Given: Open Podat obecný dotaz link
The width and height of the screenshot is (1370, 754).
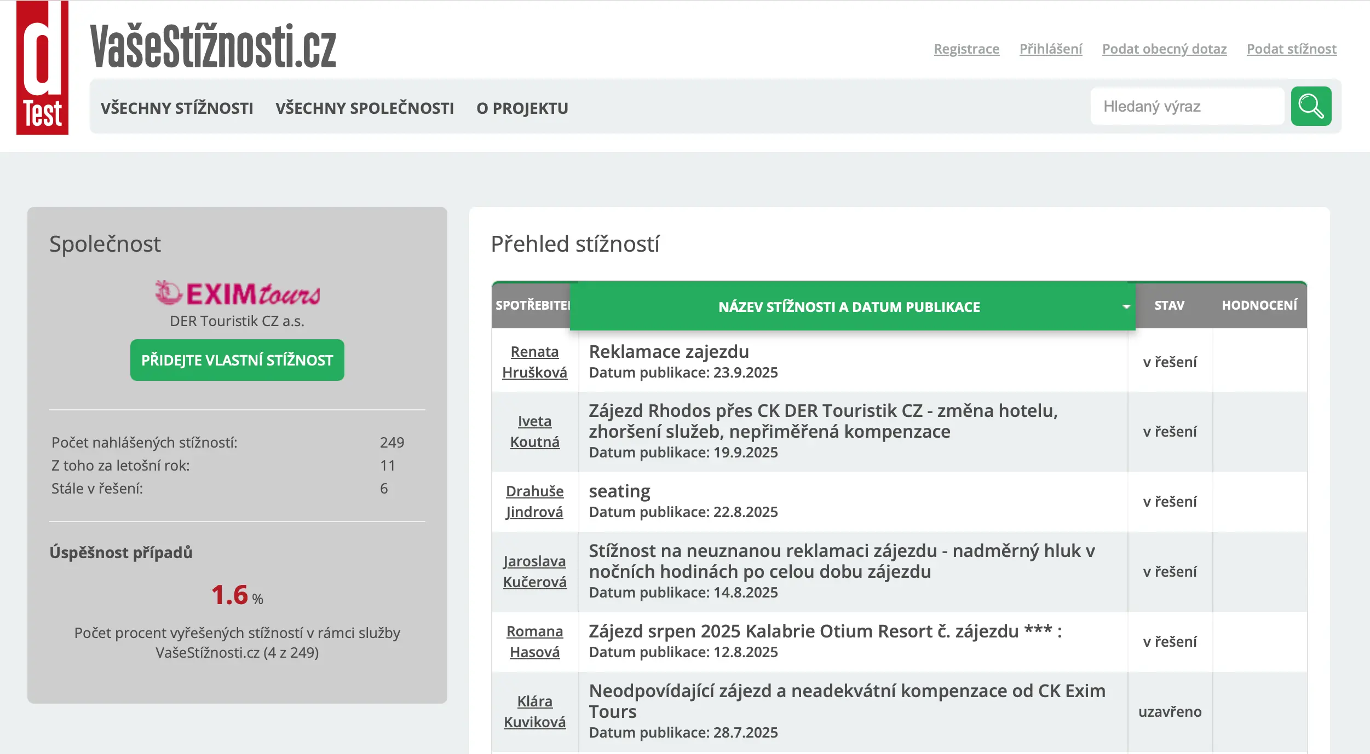Looking at the screenshot, I should click(1164, 49).
